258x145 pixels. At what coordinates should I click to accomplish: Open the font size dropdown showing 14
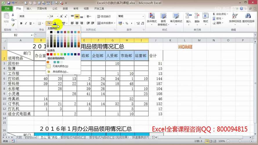pos(57,16)
